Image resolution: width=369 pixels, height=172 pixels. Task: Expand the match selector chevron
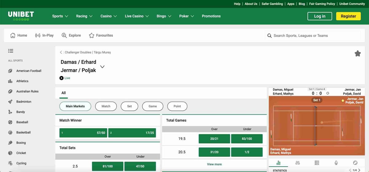pos(102,67)
